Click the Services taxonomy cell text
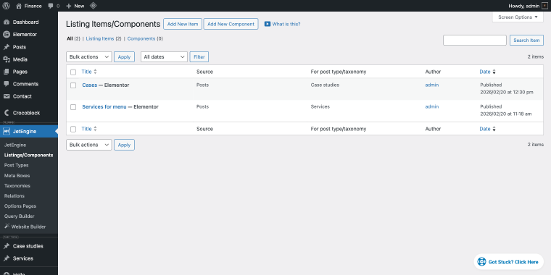Image resolution: width=551 pixels, height=275 pixels. tap(320, 106)
